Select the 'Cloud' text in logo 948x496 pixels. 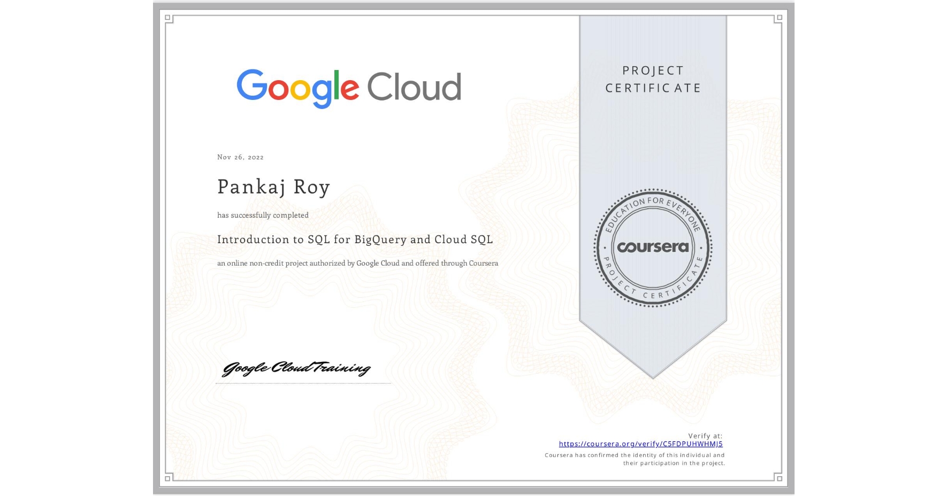(x=415, y=87)
